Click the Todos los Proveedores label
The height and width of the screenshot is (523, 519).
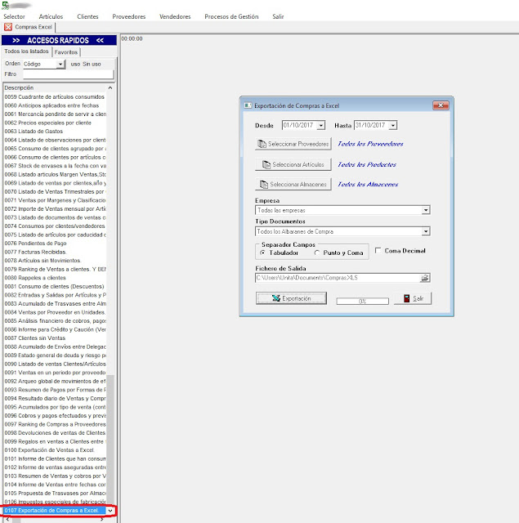coord(370,144)
